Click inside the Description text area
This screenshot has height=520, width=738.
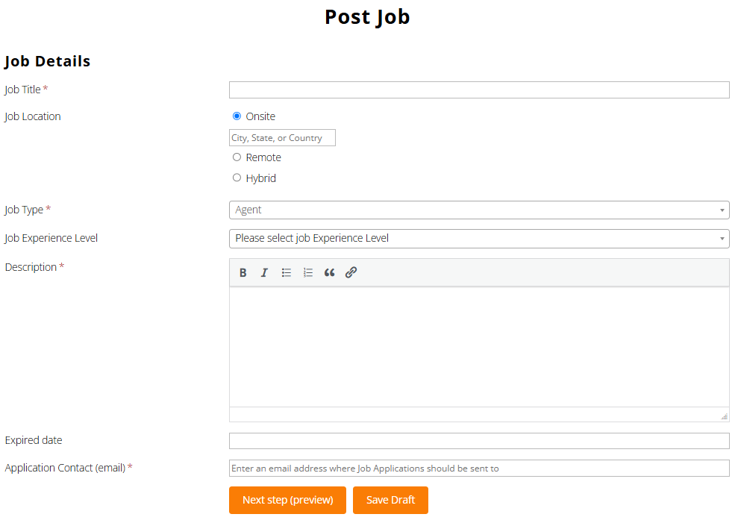click(479, 347)
